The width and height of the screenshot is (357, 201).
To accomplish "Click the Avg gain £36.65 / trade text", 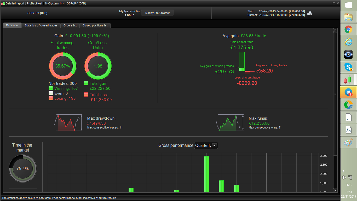I will (x=244, y=36).
